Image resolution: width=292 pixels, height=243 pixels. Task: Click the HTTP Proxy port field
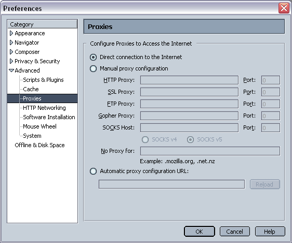[x=271, y=80]
